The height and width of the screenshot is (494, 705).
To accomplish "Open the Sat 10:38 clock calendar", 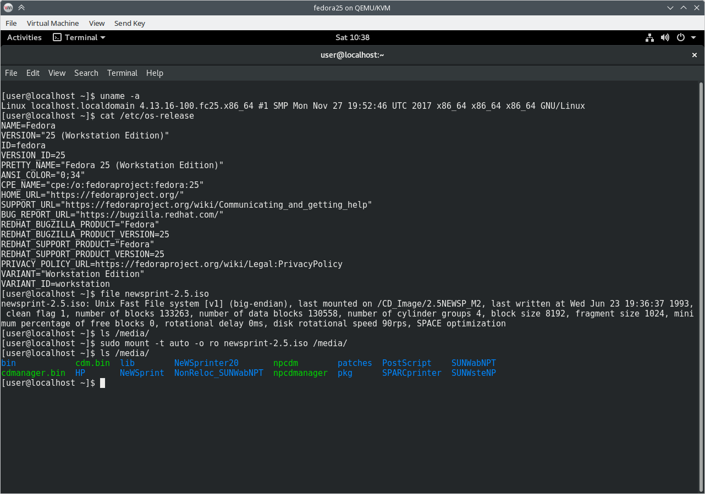I will point(352,37).
